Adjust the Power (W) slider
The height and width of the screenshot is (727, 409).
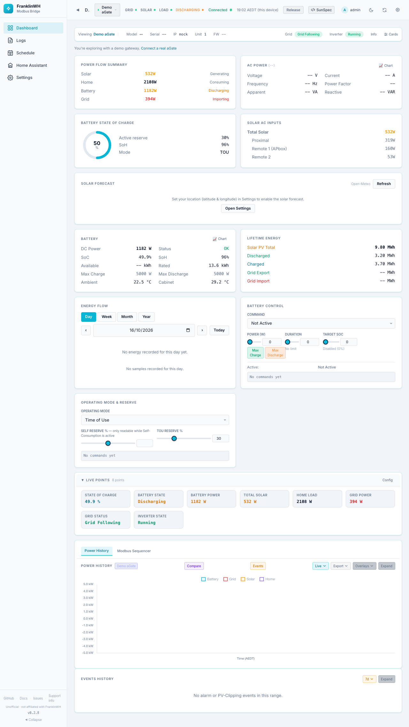tap(254, 342)
